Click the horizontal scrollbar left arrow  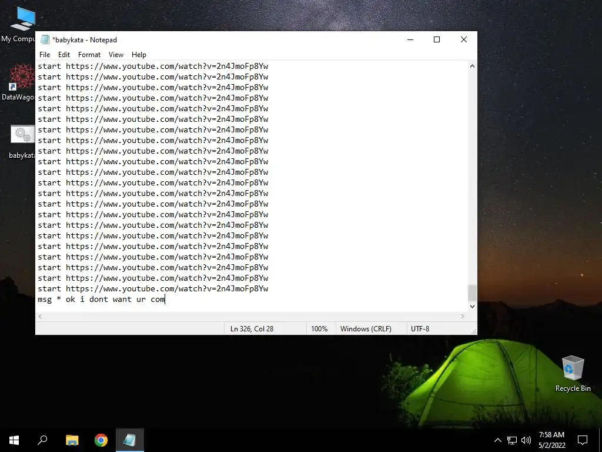tap(40, 316)
